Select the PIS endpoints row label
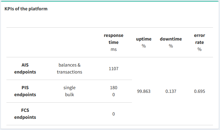Viewport: 220px width, 130px height. pyautogui.click(x=25, y=91)
